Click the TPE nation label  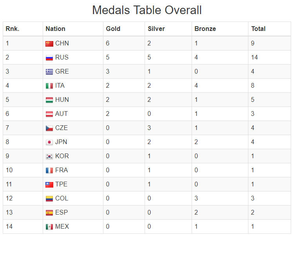[x=61, y=184]
